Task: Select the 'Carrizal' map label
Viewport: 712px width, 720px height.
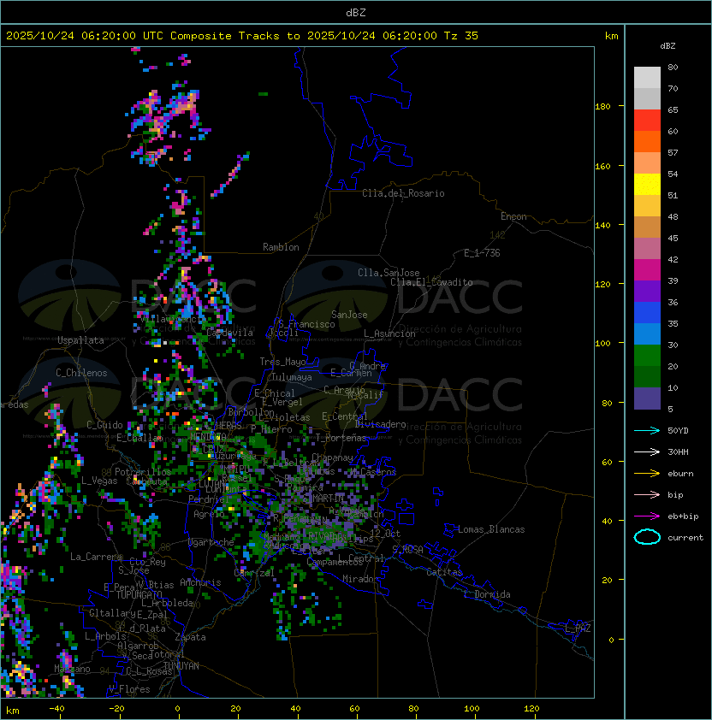Action: [x=254, y=573]
